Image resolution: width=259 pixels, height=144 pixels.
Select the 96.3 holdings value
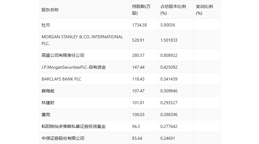136,127
